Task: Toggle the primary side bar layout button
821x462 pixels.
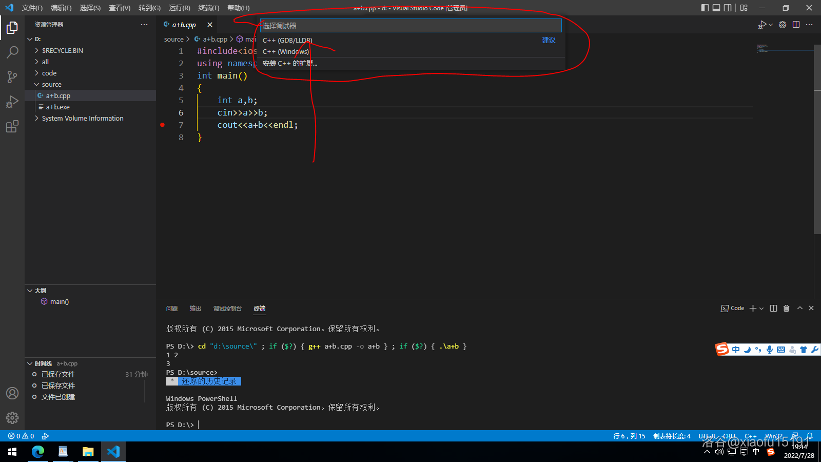Action: [x=705, y=8]
